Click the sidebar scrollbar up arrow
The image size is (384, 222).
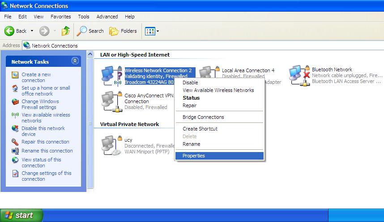(x=90, y=54)
